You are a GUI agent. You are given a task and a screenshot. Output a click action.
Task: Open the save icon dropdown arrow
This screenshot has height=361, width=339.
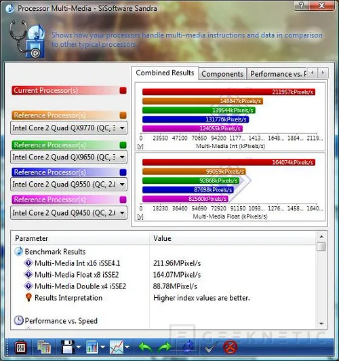(x=79, y=347)
